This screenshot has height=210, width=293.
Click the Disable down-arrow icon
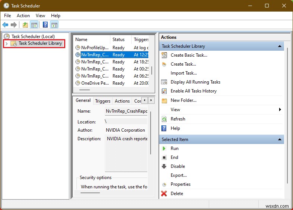point(164,166)
